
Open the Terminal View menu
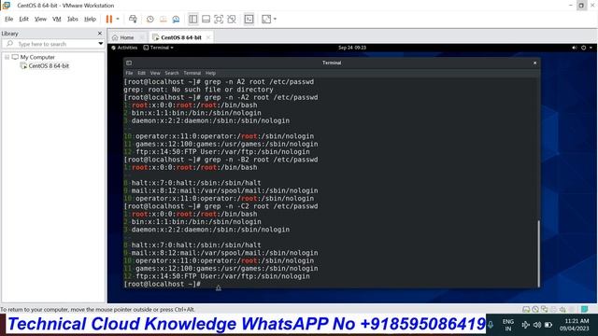(x=155, y=73)
